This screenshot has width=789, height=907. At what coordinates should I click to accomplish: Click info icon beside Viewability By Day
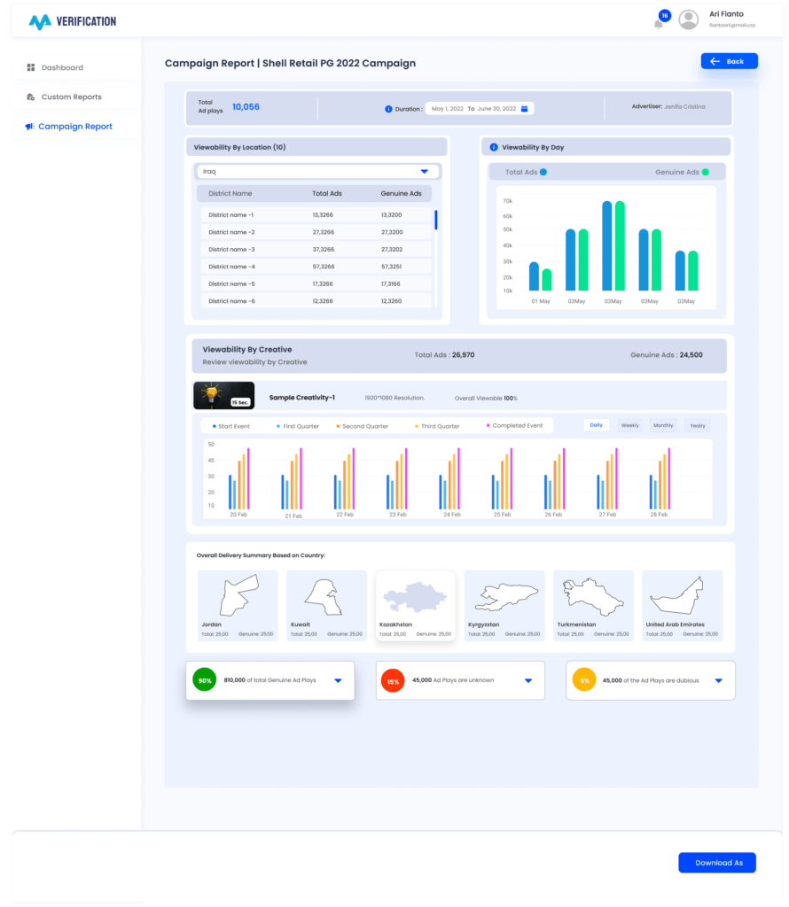494,147
